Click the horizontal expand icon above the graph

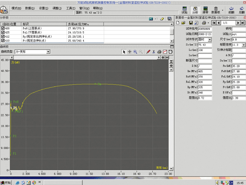click(x=167, y=58)
